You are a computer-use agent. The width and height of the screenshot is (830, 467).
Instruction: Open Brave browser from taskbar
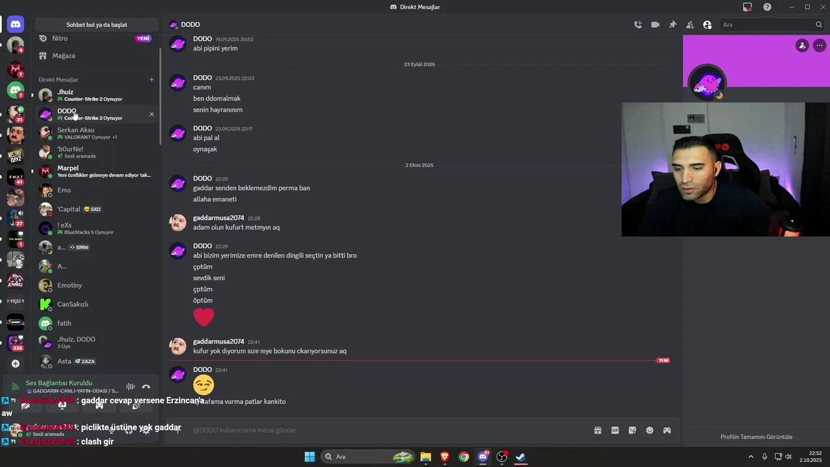coord(444,457)
